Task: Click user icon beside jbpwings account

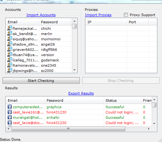Action: coord(10,70)
